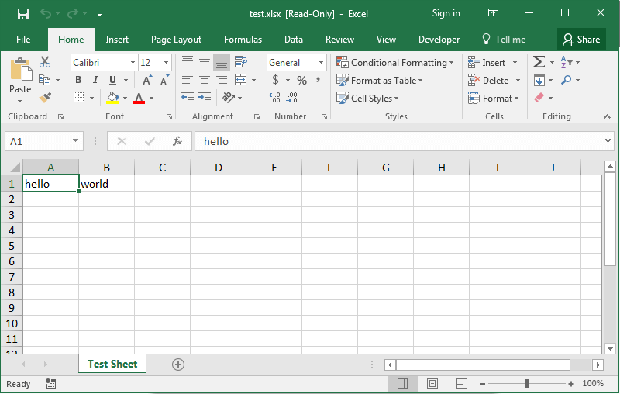
Task: Switch to the Formulas ribbon tab
Action: (243, 40)
